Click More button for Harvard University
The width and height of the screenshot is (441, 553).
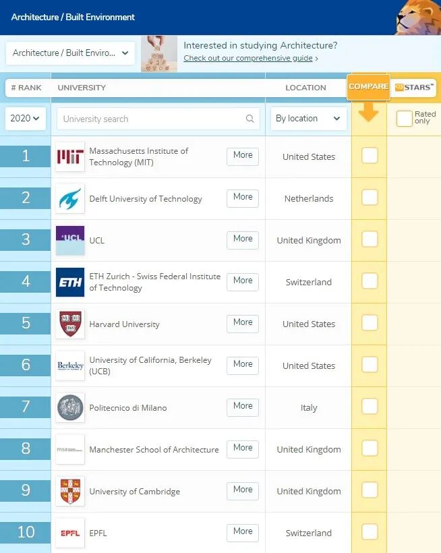[243, 324]
